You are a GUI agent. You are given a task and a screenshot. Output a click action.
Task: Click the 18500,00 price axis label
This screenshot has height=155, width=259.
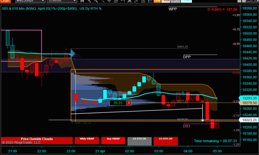click(x=249, y=33)
